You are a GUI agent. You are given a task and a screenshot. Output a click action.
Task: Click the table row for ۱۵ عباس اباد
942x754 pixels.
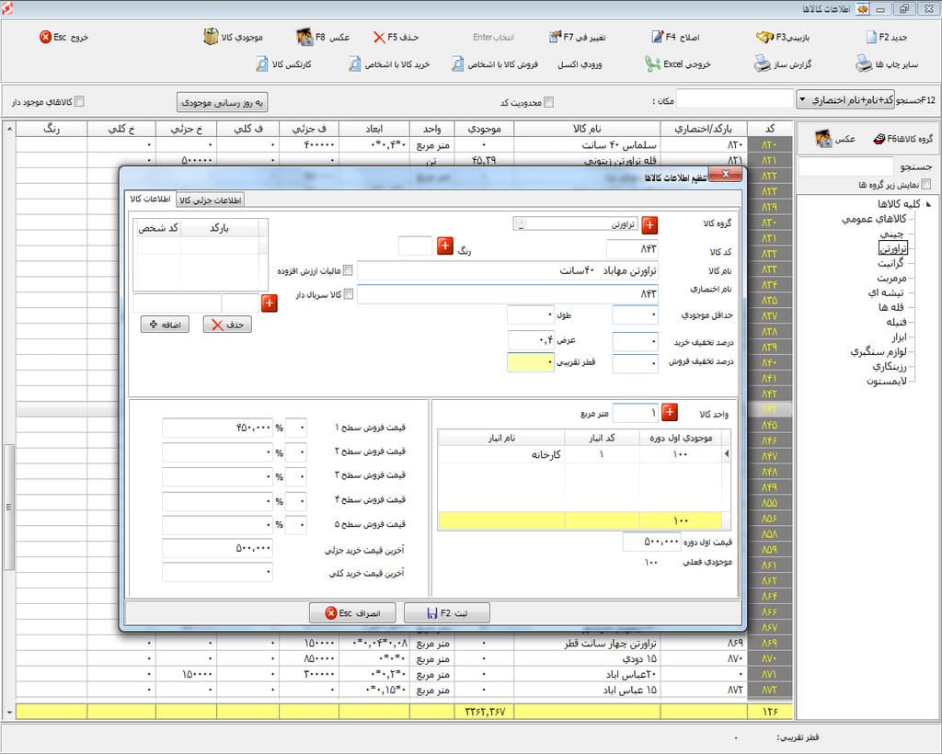click(x=404, y=691)
